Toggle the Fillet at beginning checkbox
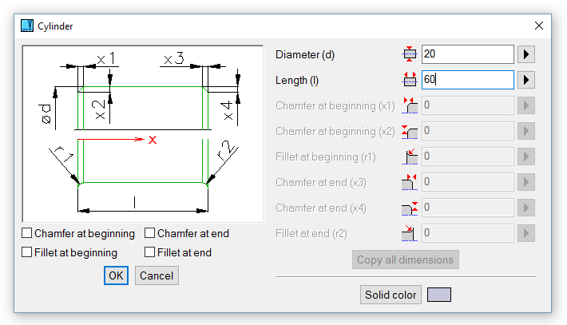 [27, 252]
